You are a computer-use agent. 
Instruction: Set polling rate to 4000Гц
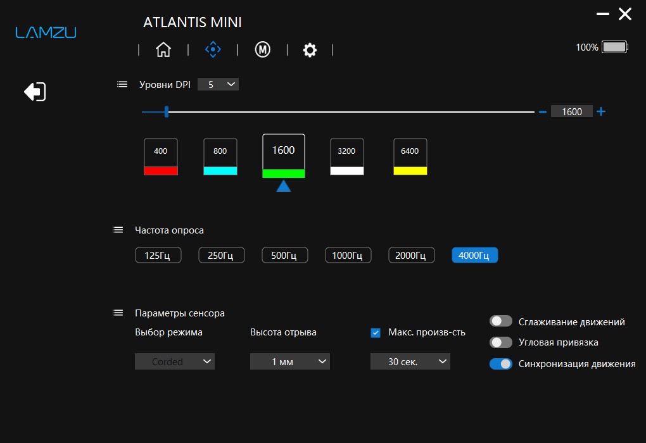click(x=474, y=255)
